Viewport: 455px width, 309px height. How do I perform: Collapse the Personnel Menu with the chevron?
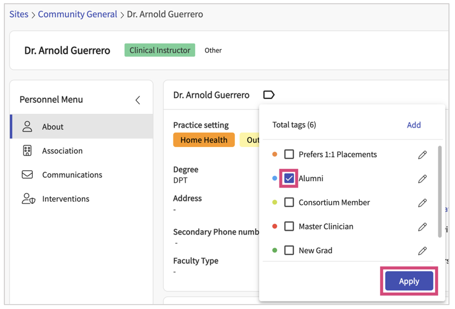pos(138,100)
